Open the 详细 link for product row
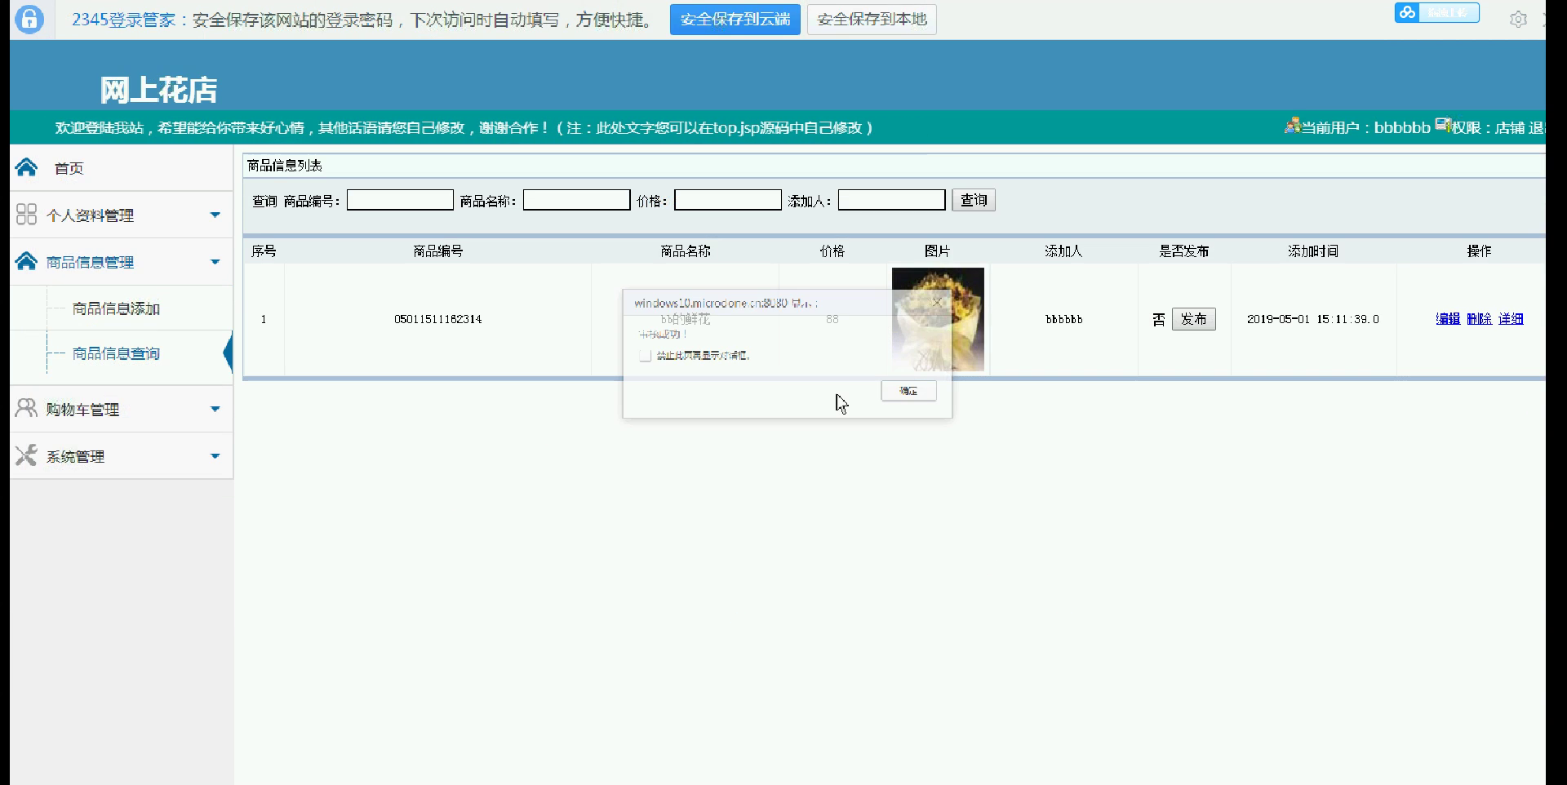This screenshot has height=785, width=1567. point(1511,319)
